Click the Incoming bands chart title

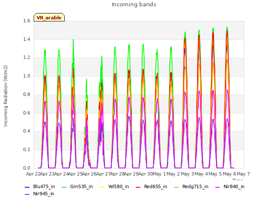tap(134, 5)
